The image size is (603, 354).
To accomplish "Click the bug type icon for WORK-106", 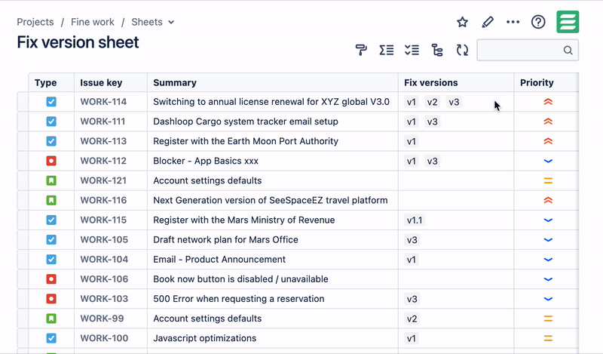I will pos(51,279).
